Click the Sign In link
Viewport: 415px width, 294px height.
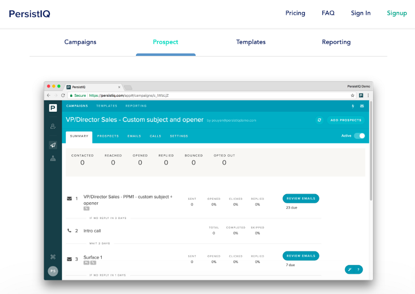click(361, 13)
